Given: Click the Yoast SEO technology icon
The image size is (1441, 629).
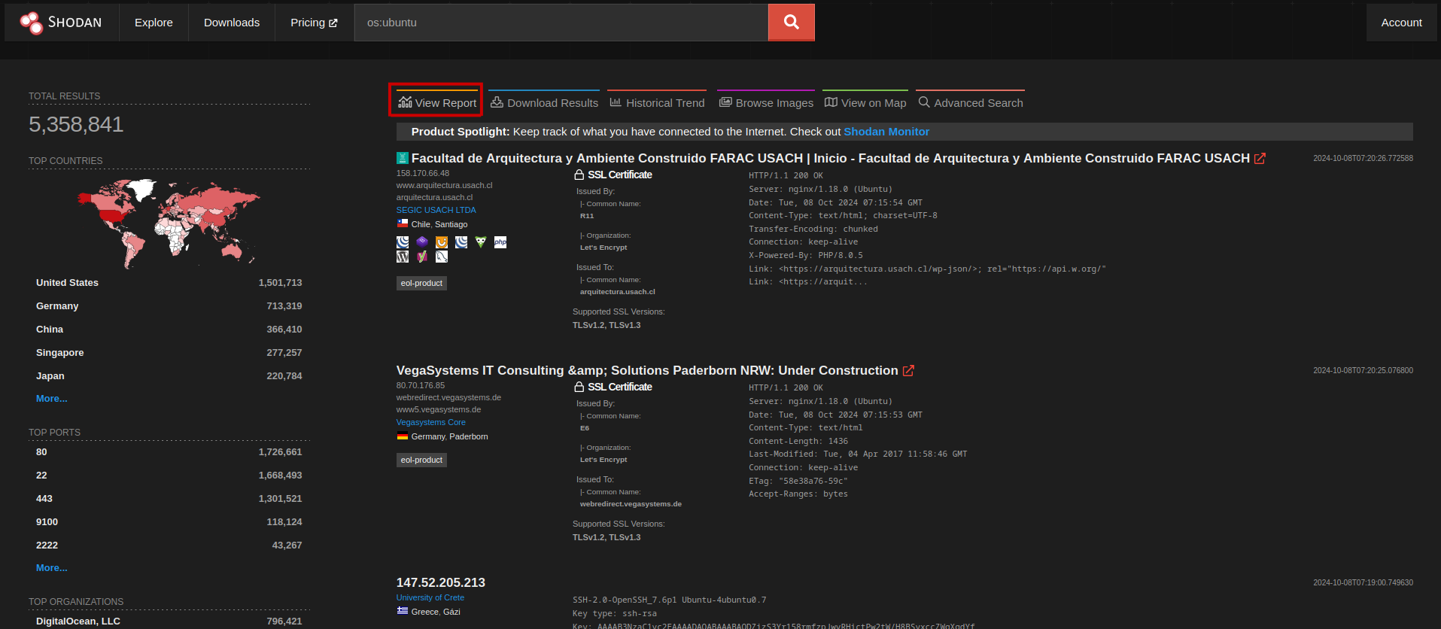Looking at the screenshot, I should [x=422, y=257].
